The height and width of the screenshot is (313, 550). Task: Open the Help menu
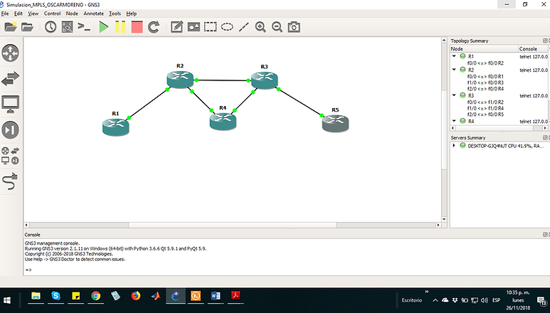click(x=132, y=14)
